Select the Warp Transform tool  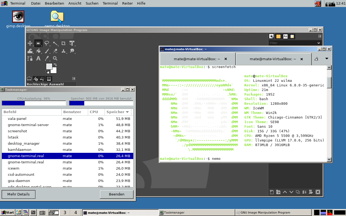tap(30, 51)
